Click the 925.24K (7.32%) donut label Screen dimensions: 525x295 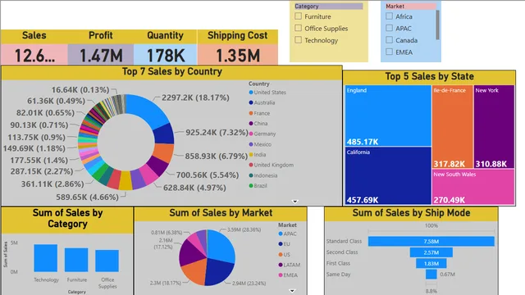point(217,133)
